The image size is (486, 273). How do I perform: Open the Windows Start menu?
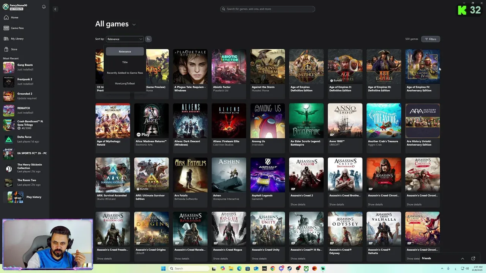pos(163,268)
